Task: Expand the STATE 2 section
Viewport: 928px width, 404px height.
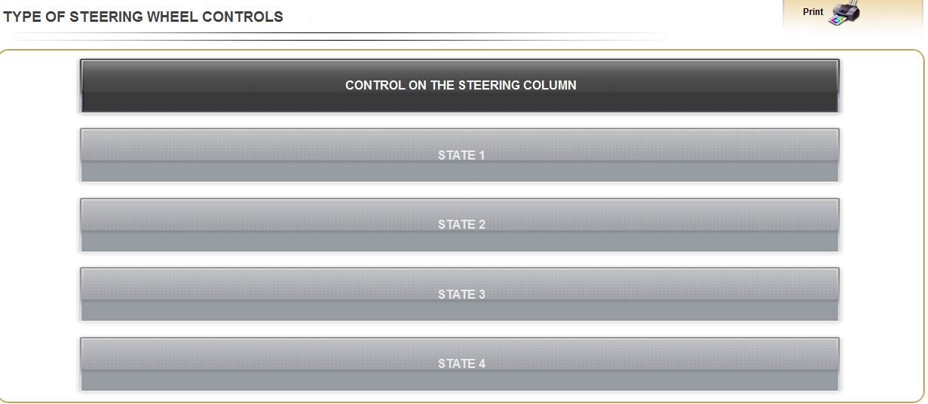Action: coord(460,225)
